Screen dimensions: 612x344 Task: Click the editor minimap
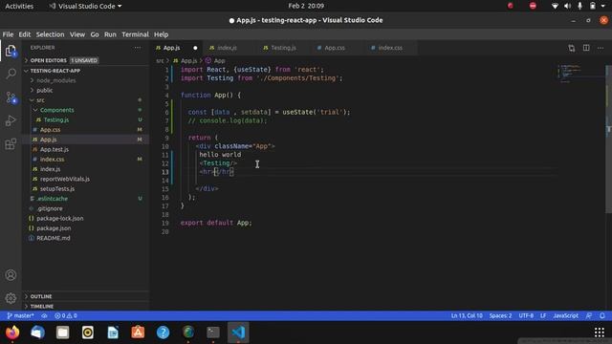coord(580,74)
